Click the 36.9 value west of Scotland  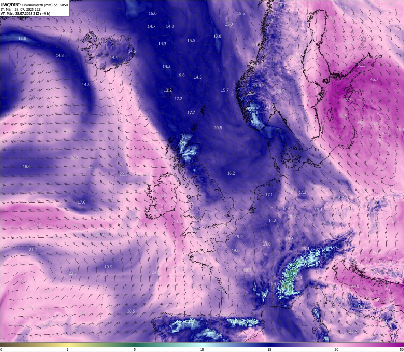click(139, 152)
